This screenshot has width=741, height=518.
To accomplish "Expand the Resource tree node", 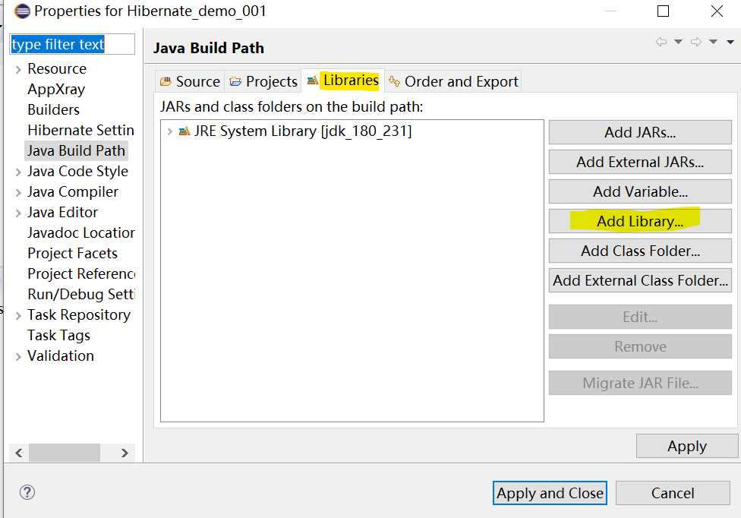I will coord(17,69).
